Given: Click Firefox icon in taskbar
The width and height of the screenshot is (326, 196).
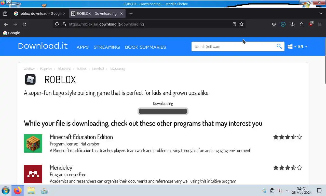Looking at the screenshot, I should (18, 190).
